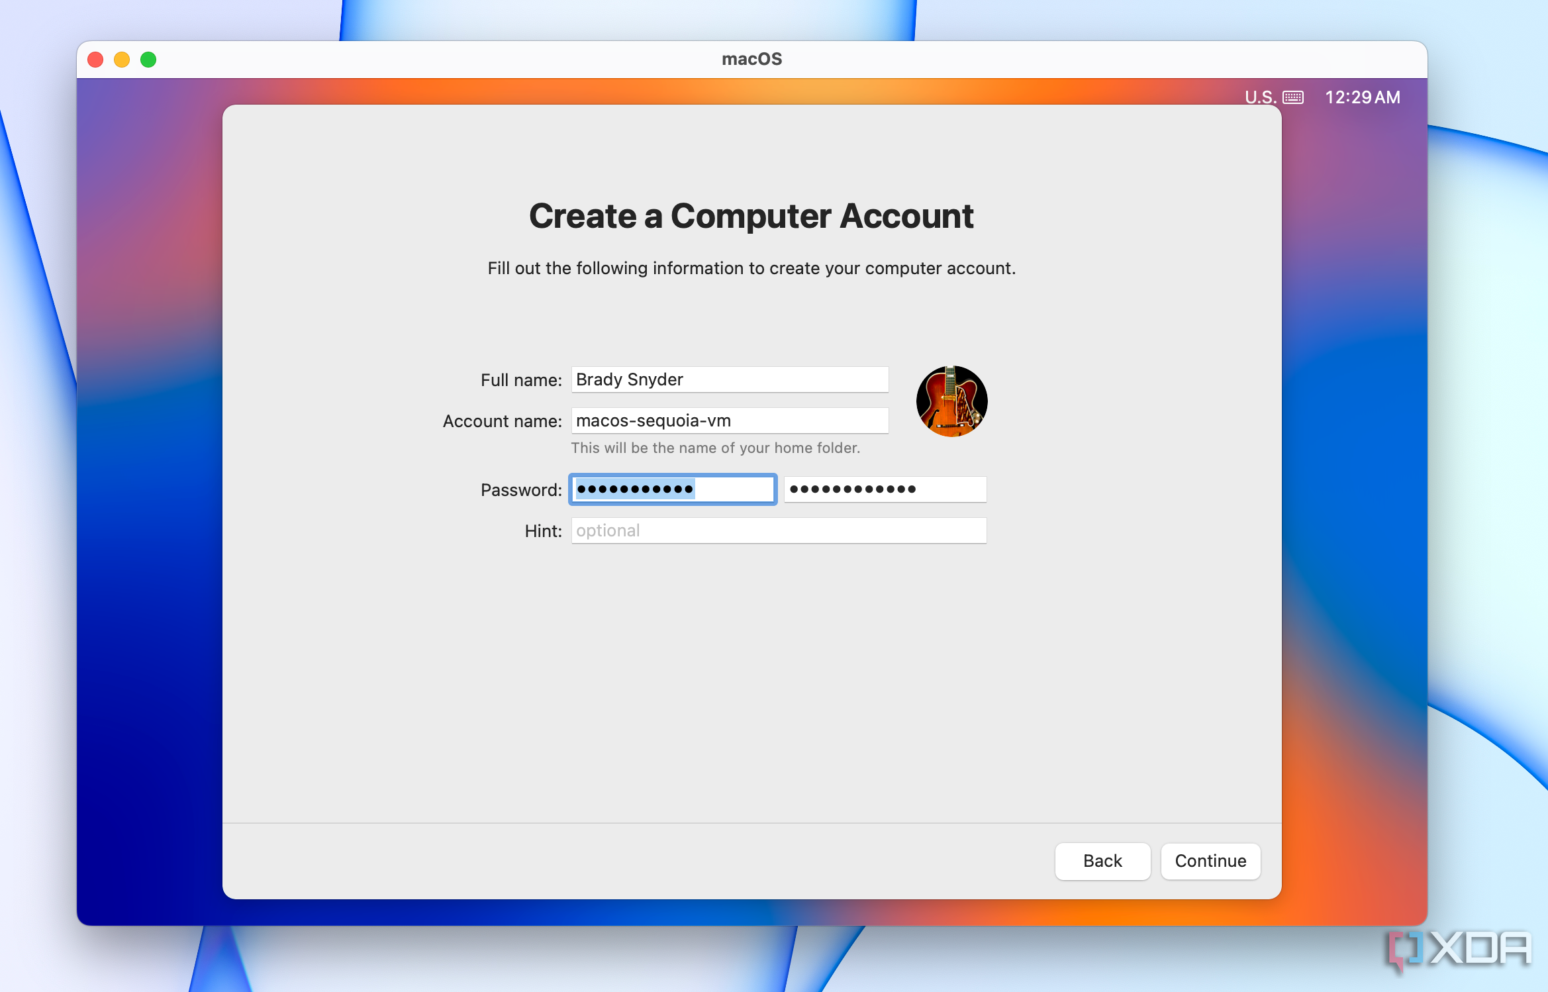The height and width of the screenshot is (992, 1548).
Task: Click the Full name input field
Action: (x=730, y=379)
